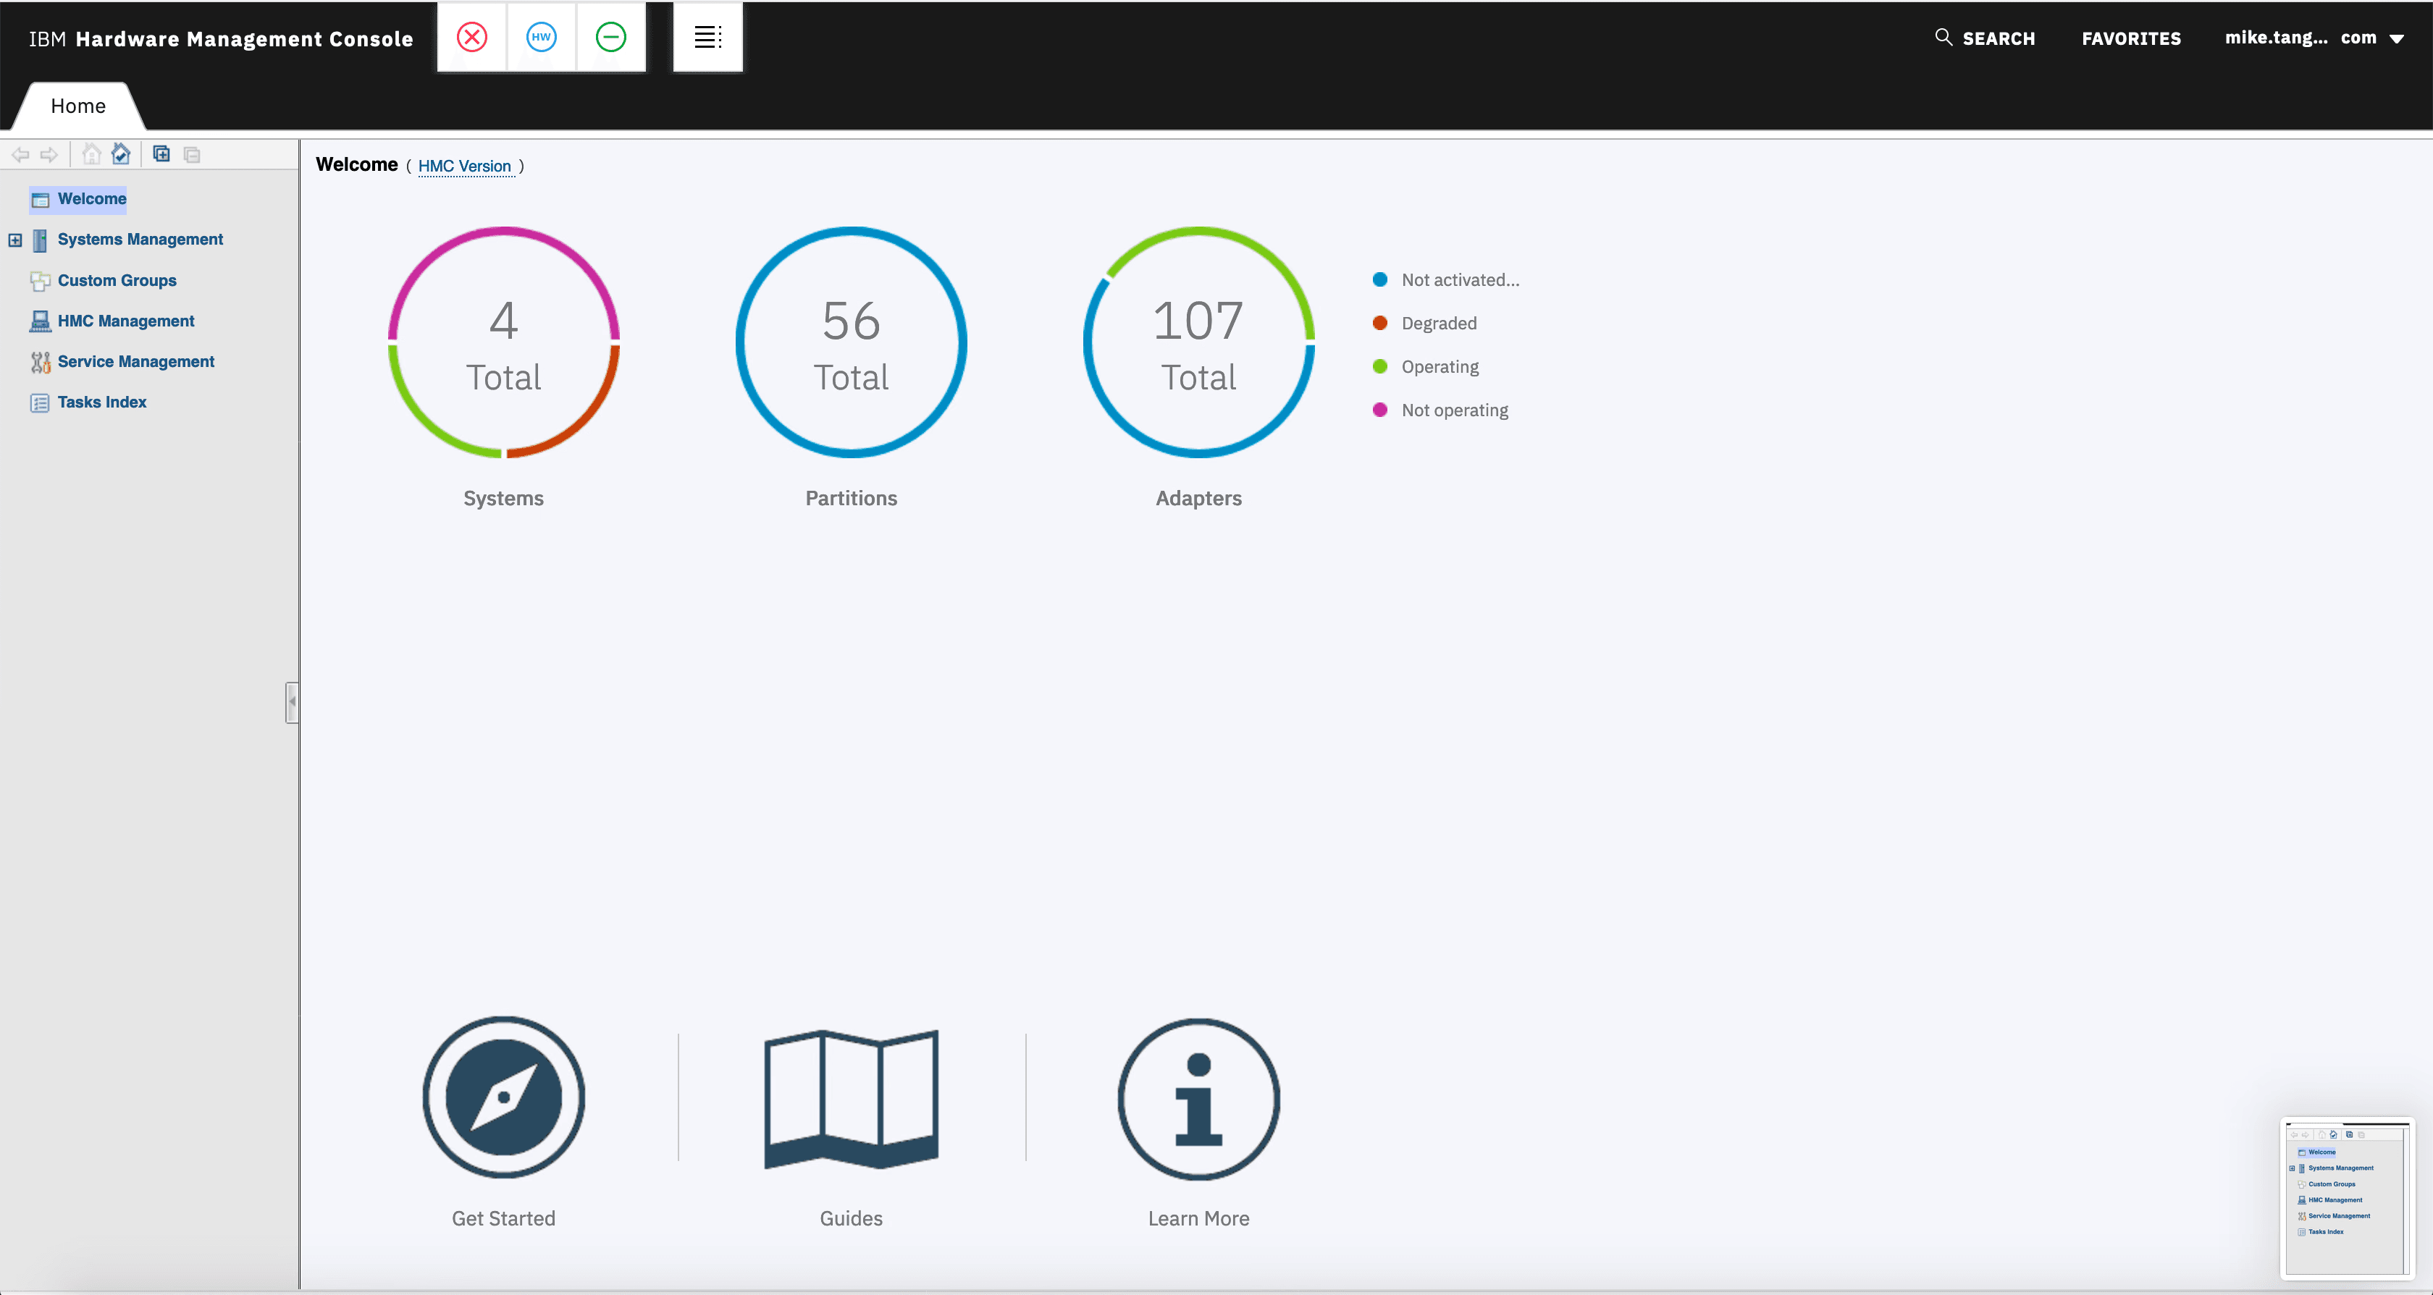Open the Guides map icon
The image size is (2433, 1295).
[851, 1099]
